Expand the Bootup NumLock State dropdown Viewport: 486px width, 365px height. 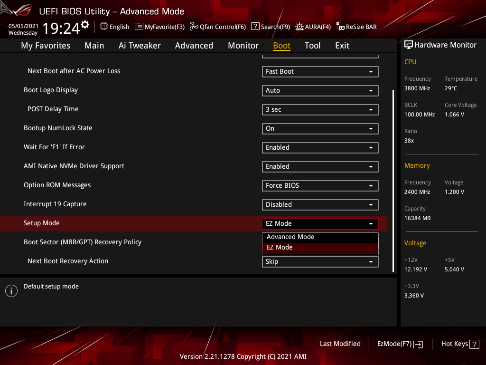point(320,128)
